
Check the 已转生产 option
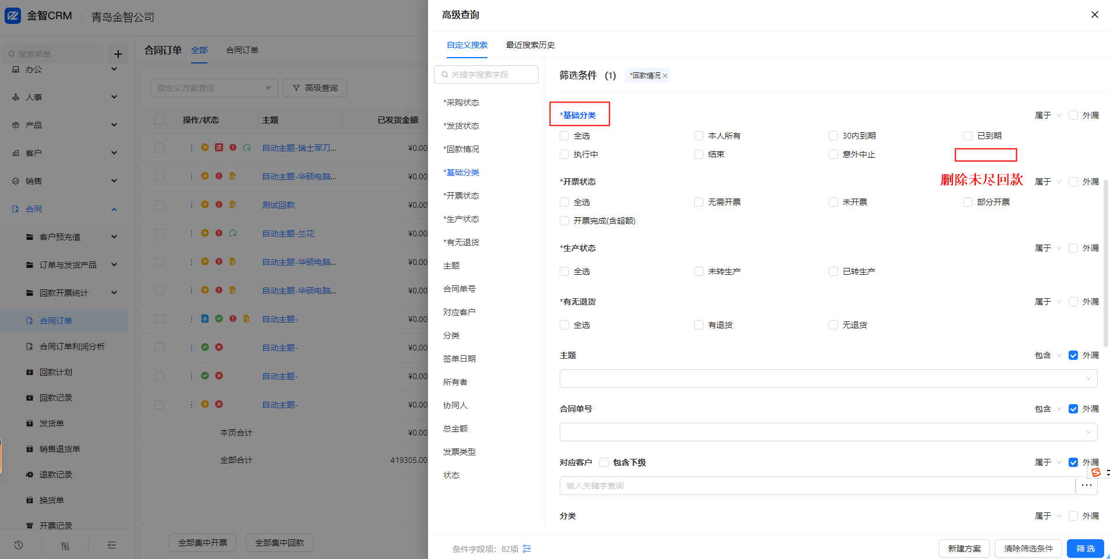point(833,271)
